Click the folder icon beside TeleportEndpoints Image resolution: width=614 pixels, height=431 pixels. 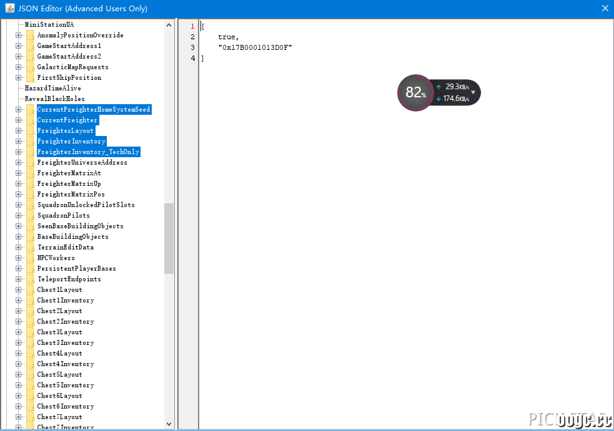[30, 279]
